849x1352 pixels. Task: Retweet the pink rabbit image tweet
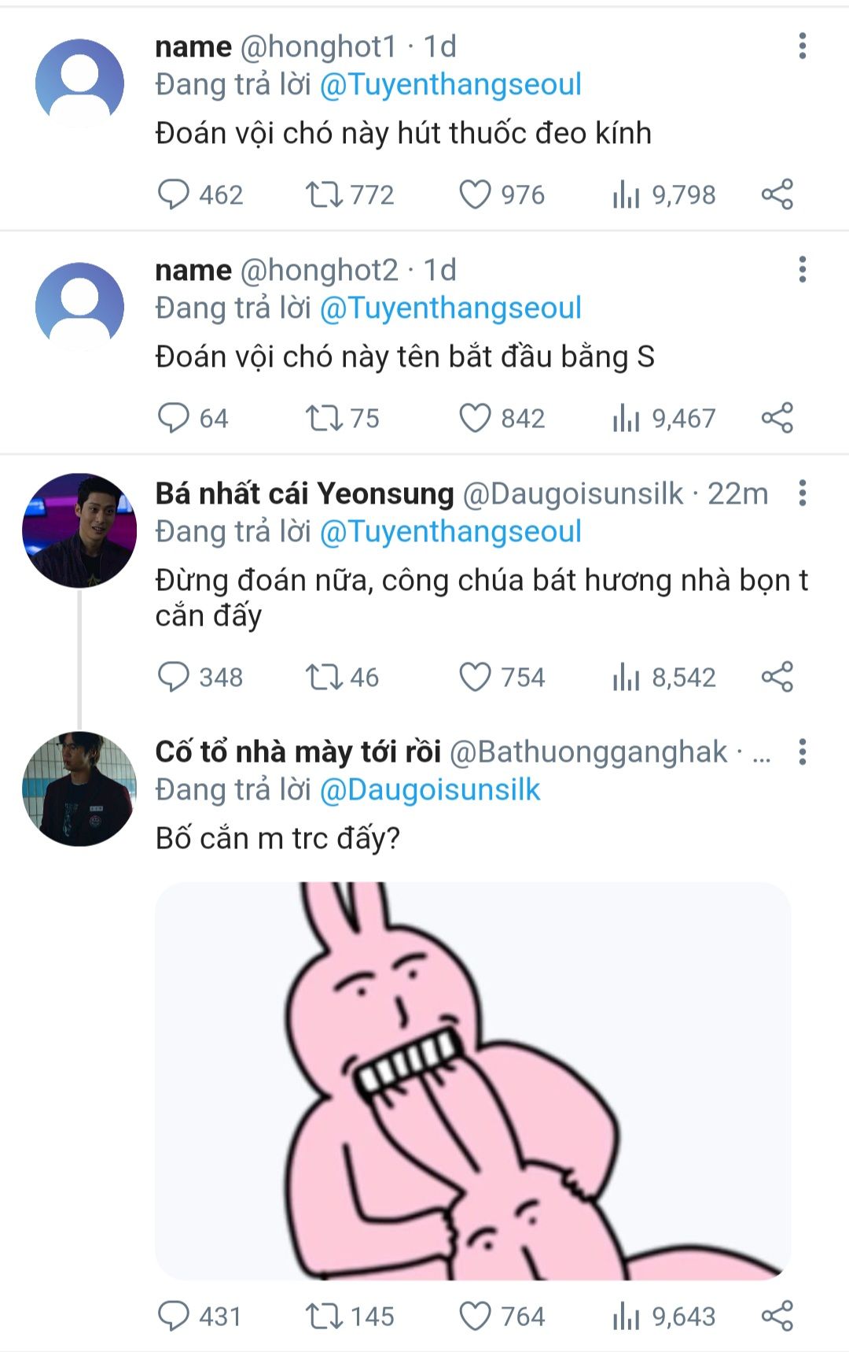(323, 1316)
